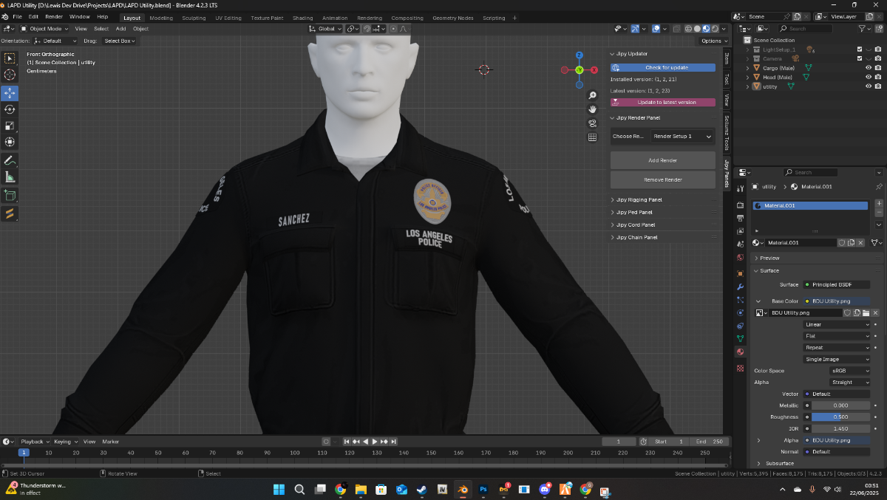
Task: Select the Measure tool
Action: [10, 177]
